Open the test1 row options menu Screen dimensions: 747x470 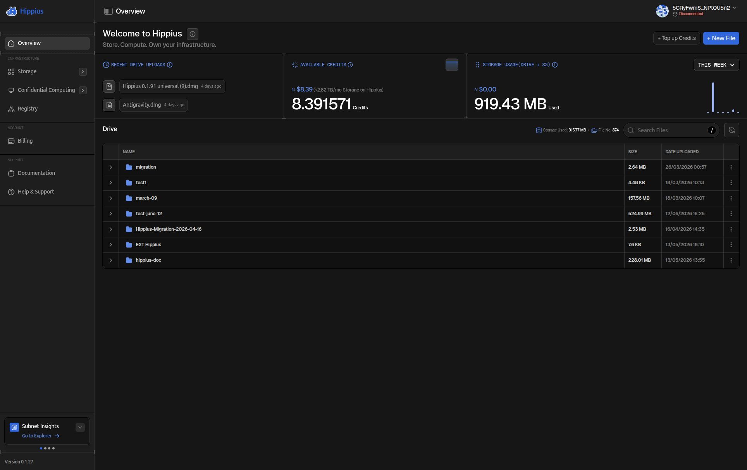tap(731, 183)
